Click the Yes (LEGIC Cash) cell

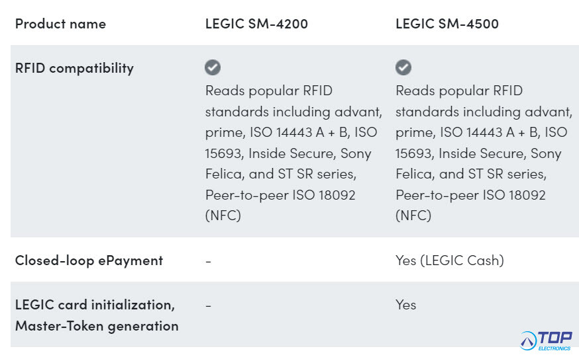(450, 260)
